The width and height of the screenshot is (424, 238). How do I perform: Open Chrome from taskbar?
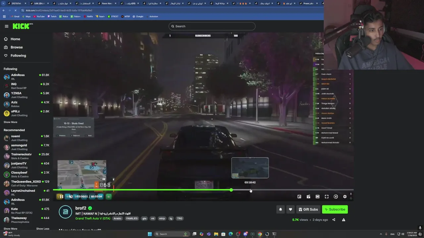tap(260, 234)
